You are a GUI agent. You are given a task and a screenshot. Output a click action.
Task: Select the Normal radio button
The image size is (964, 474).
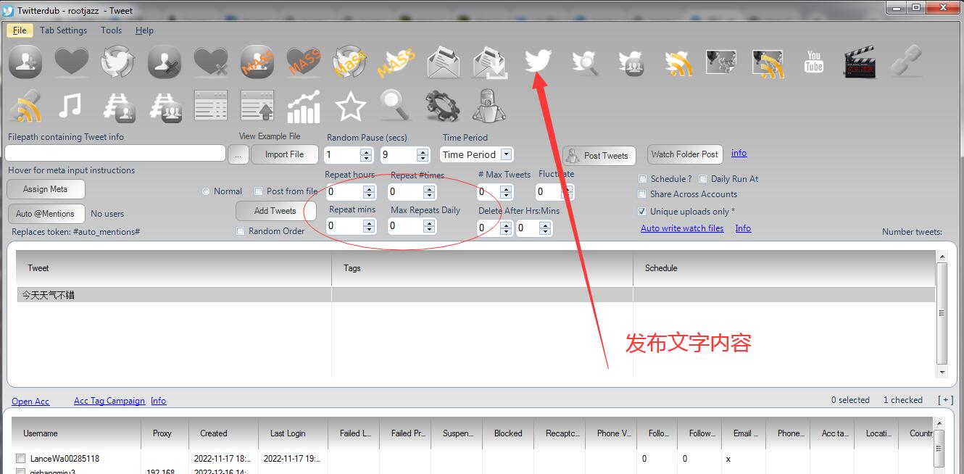(207, 191)
